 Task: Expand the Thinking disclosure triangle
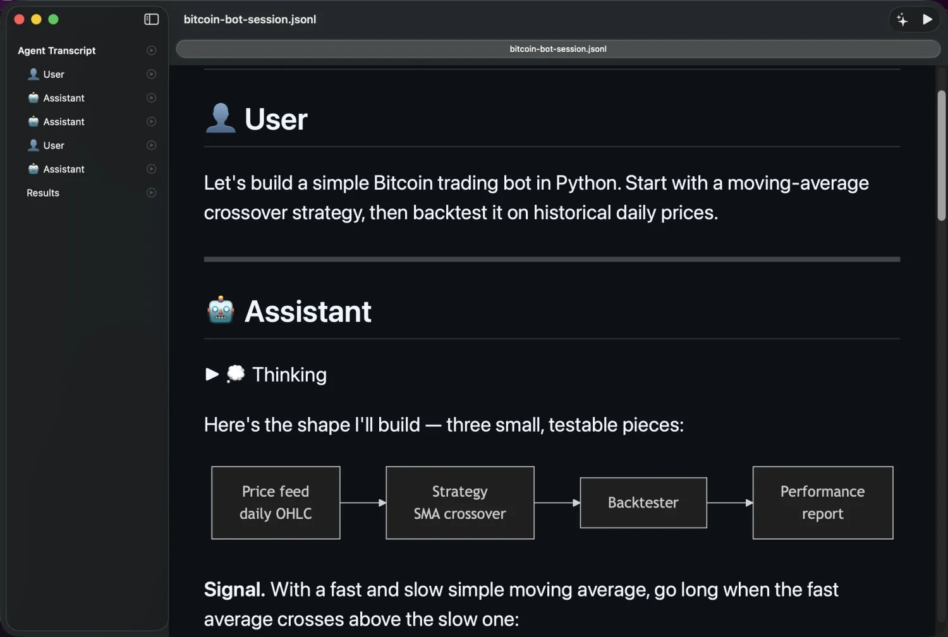pyautogui.click(x=212, y=375)
